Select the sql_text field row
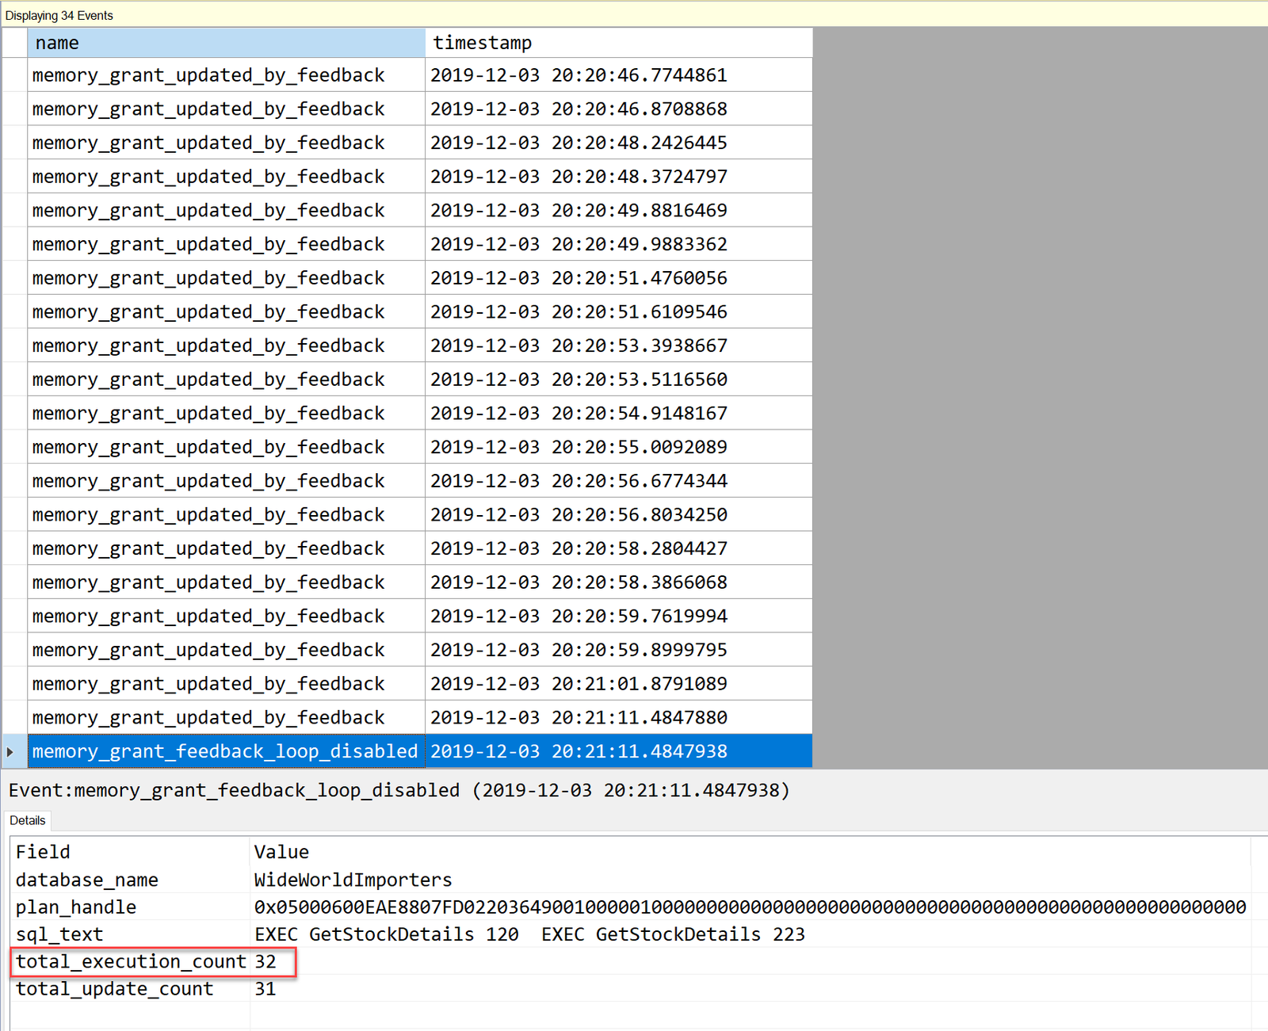1268x1031 pixels. [x=631, y=934]
